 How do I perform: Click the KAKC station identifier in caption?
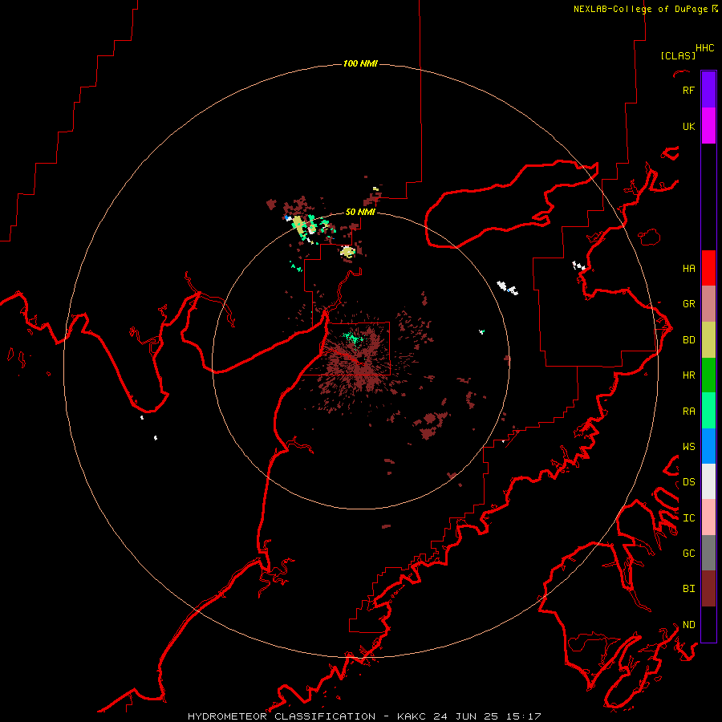pyautogui.click(x=412, y=716)
